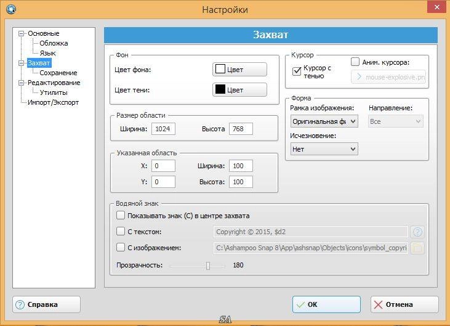Select Язык in settings tree

47,53
